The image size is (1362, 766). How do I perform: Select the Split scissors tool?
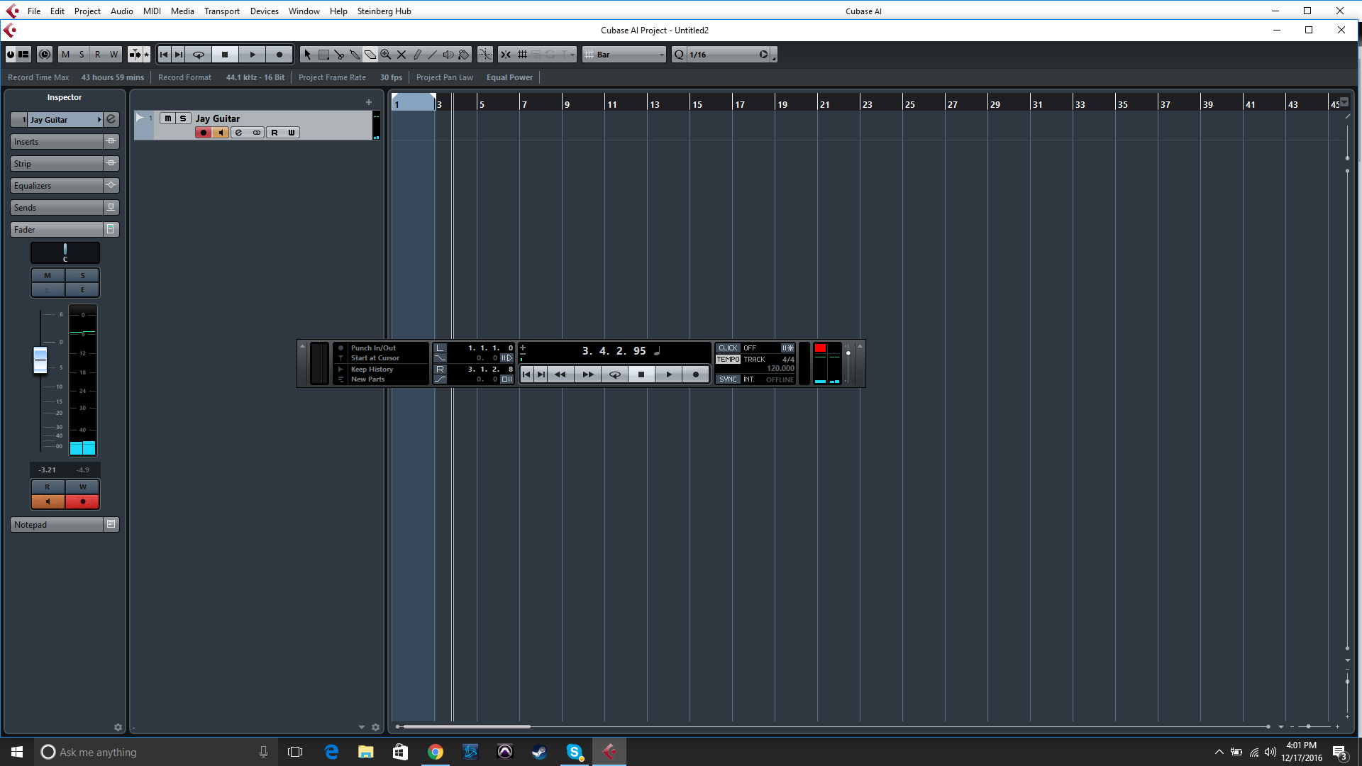(x=339, y=55)
